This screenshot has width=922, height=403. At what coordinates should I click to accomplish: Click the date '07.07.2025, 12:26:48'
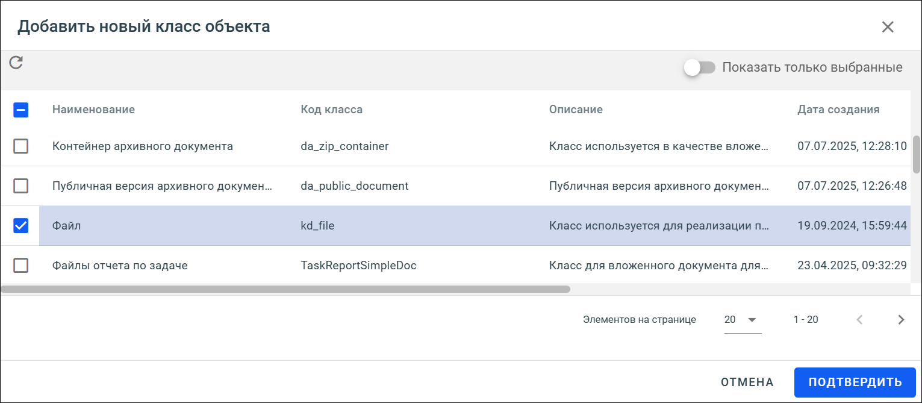852,186
